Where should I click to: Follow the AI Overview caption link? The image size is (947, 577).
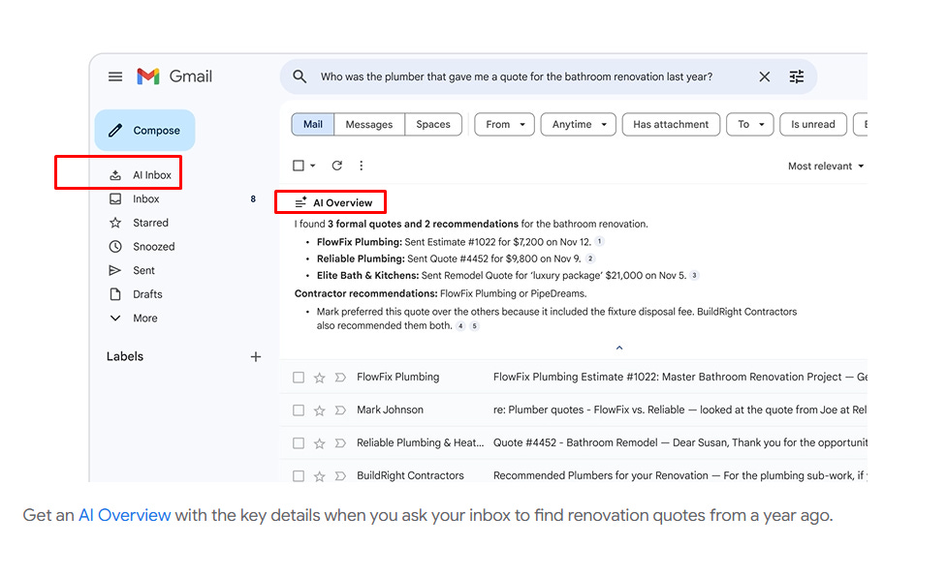tap(124, 515)
